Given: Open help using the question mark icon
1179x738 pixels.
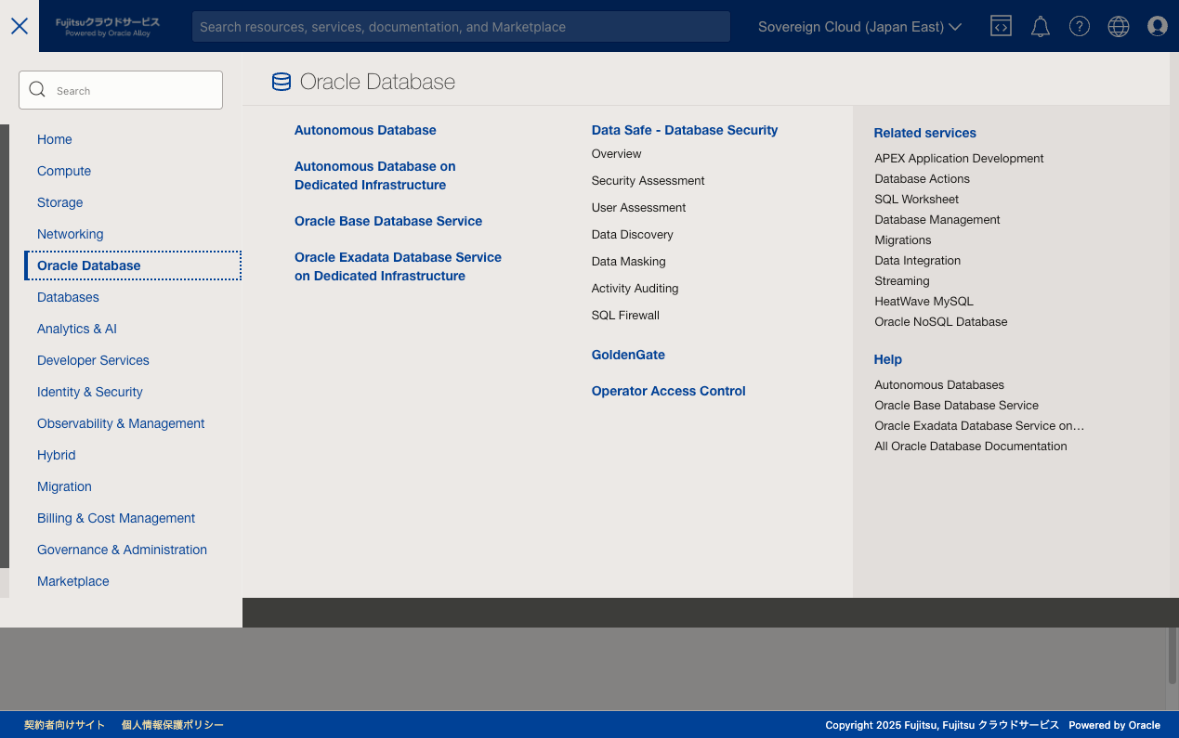Looking at the screenshot, I should (1079, 26).
